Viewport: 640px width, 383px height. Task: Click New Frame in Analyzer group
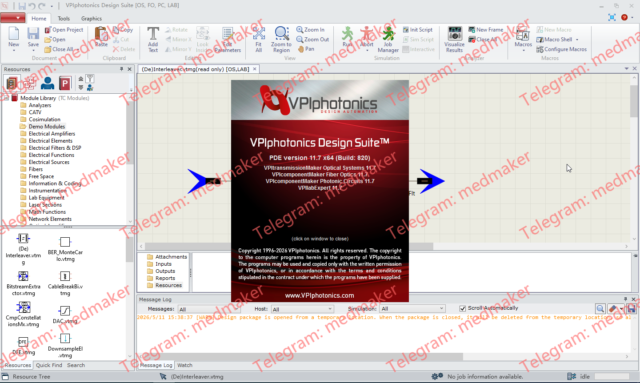click(x=486, y=30)
